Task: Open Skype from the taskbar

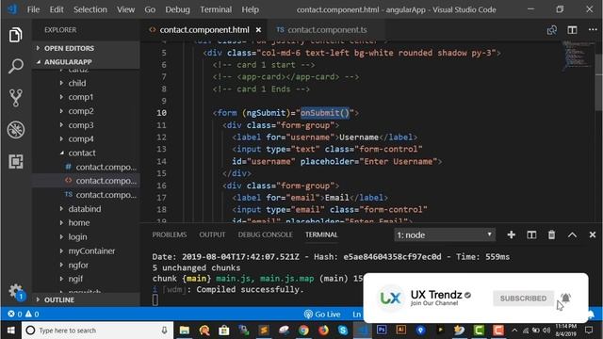Action: coord(343,331)
